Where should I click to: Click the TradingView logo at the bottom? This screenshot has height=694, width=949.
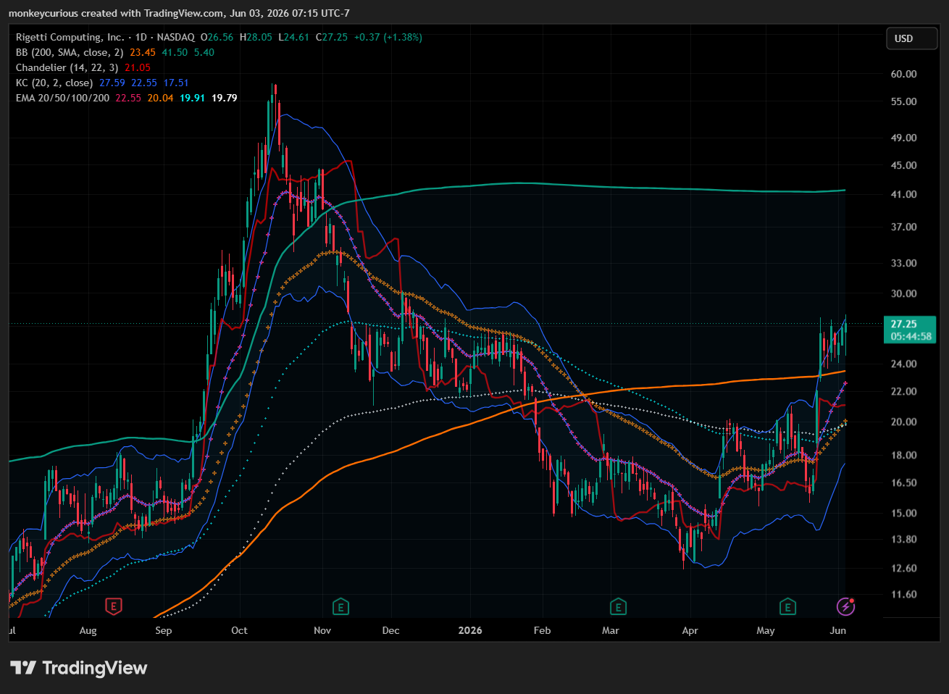pos(79,668)
